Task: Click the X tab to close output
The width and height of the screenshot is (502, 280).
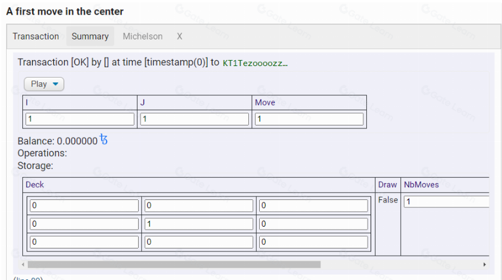Action: [x=179, y=36]
